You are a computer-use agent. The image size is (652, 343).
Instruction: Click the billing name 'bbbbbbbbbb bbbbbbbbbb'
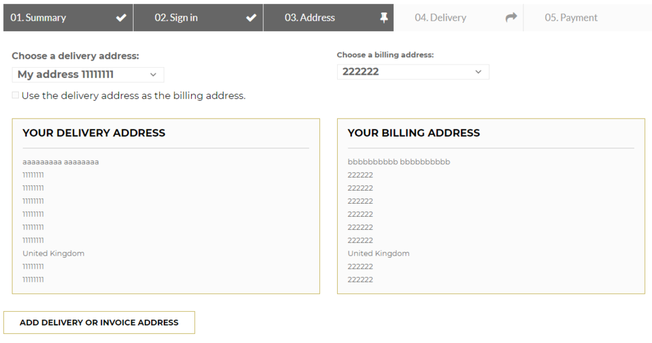(x=399, y=162)
